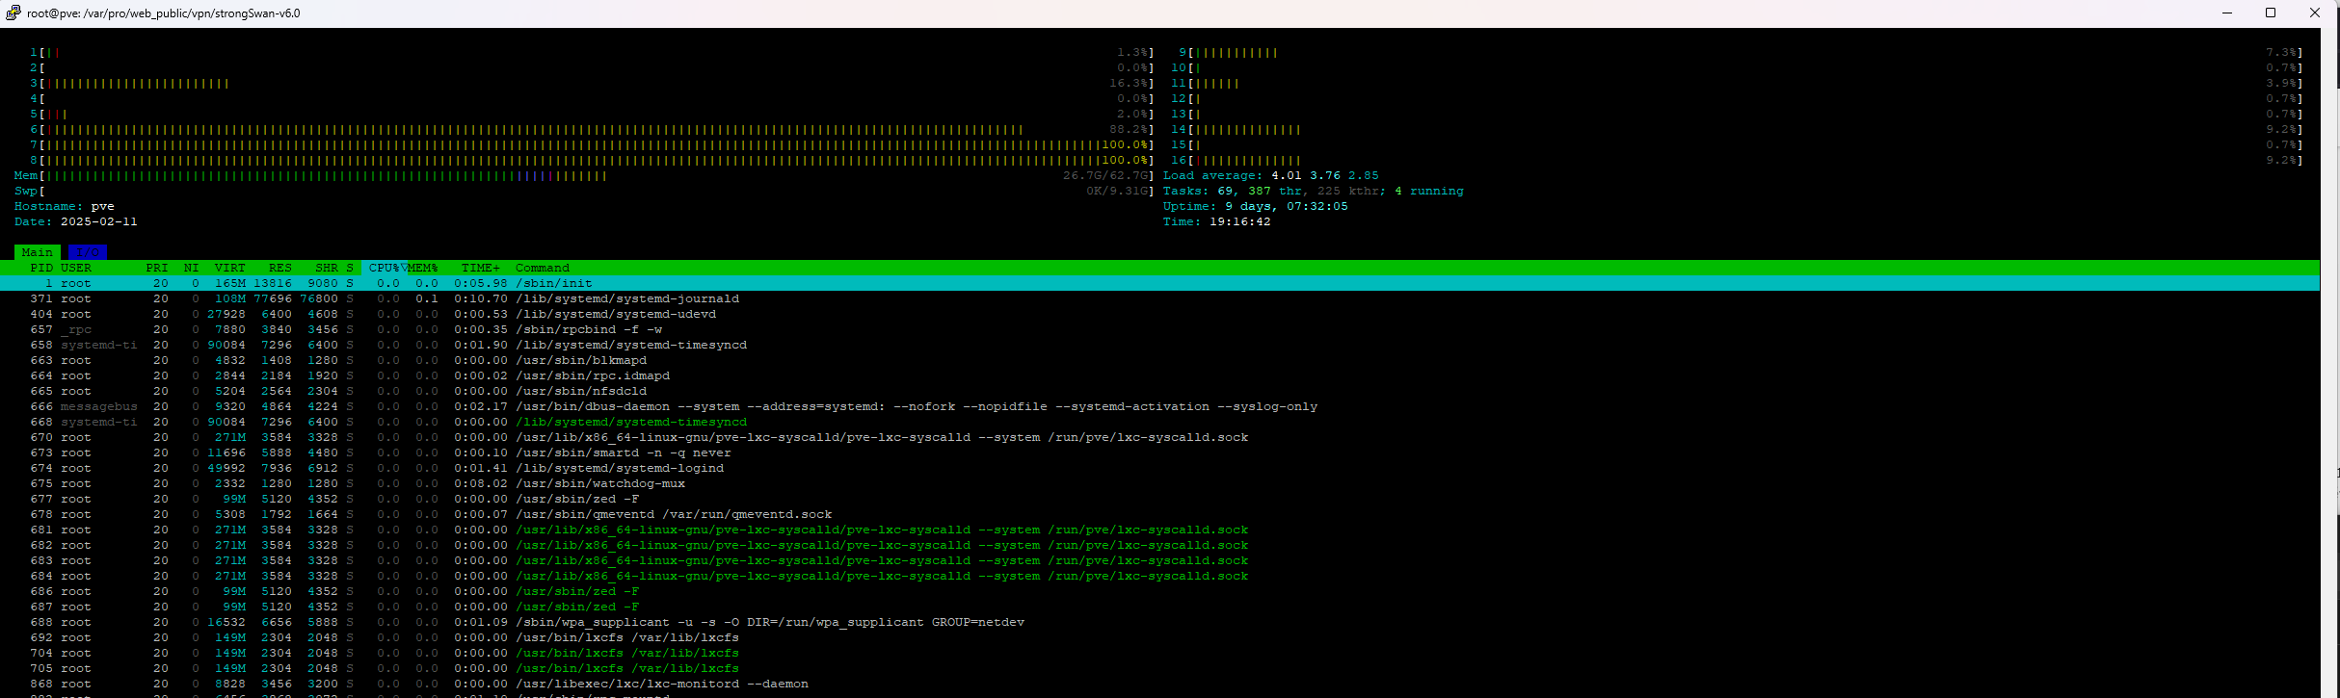Viewport: 2340px width, 698px height.
Task: Select PID 677 zed -F row
Action: click(1159, 499)
